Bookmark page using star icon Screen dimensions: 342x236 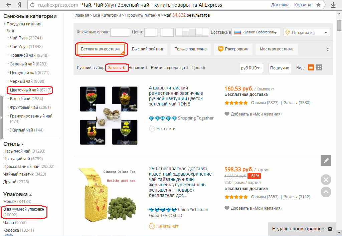tap(318, 5)
